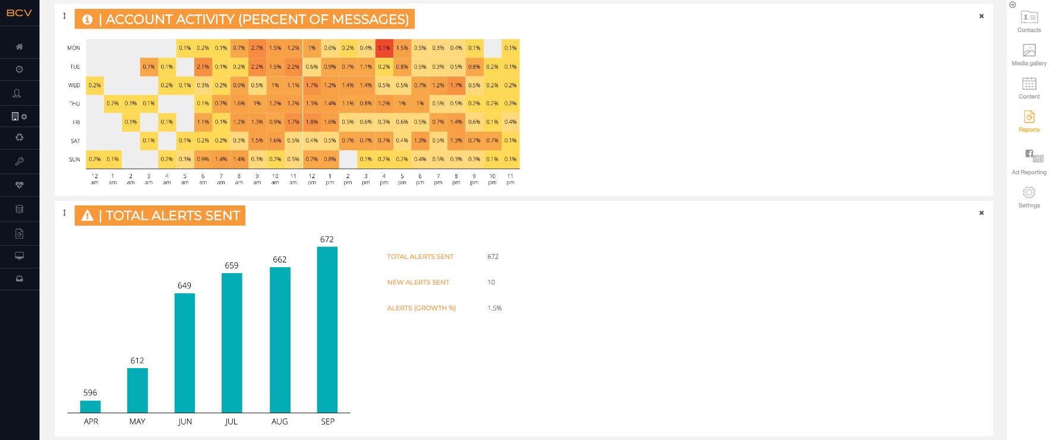Viewport: 1050px width, 440px height.
Task: Open the database icon in sidebar
Action: (19, 209)
